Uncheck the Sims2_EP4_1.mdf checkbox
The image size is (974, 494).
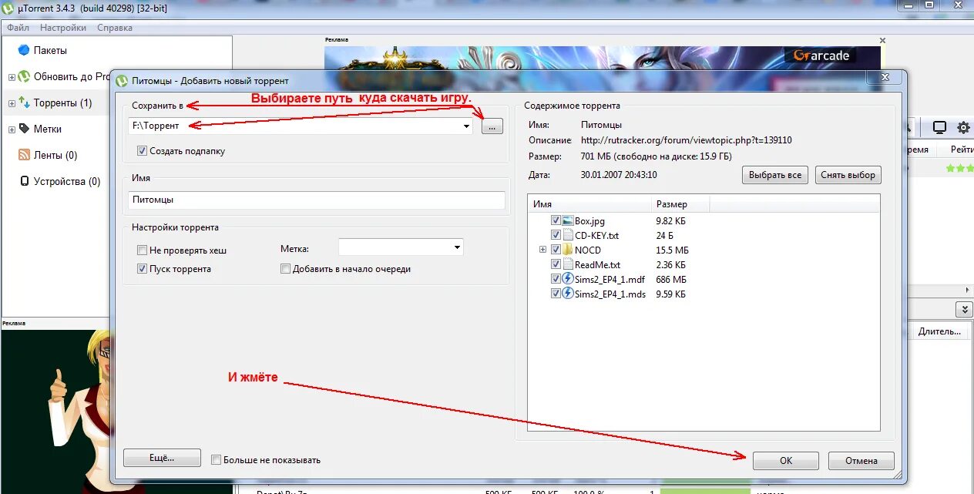coord(556,279)
